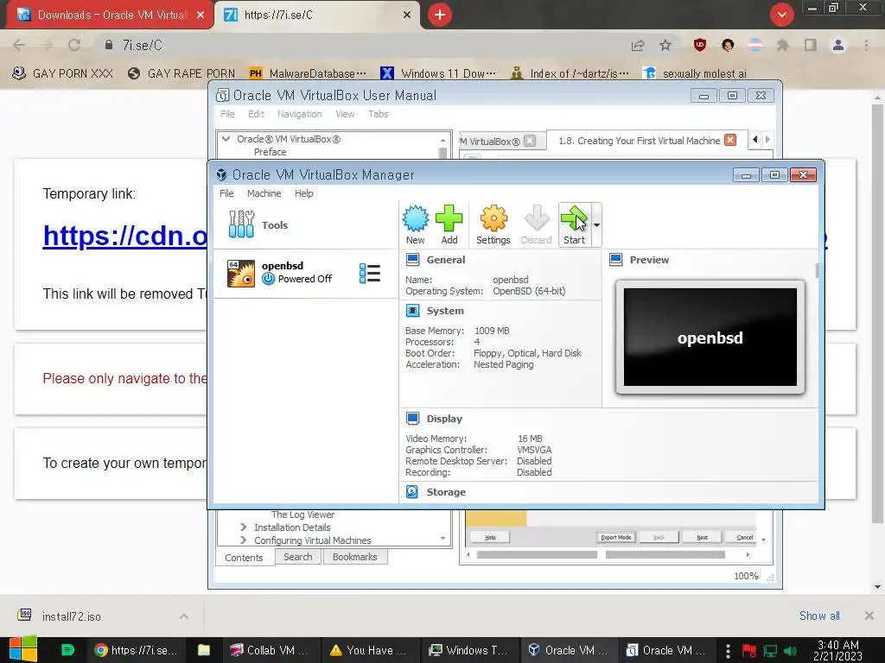Collapse the Oracle VM VirtualBox tree node
Viewport: 885px width, 663px height.
click(226, 139)
